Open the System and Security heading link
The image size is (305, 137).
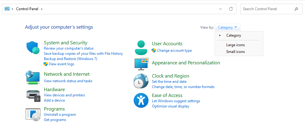(x=65, y=43)
